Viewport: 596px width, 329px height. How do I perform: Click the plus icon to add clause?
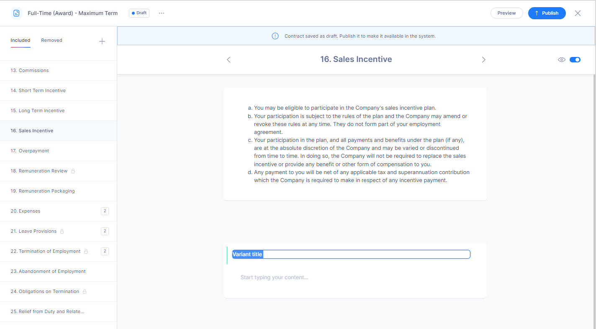(102, 41)
